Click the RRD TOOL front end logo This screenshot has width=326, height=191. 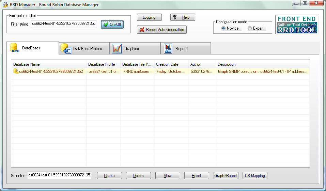point(297,24)
